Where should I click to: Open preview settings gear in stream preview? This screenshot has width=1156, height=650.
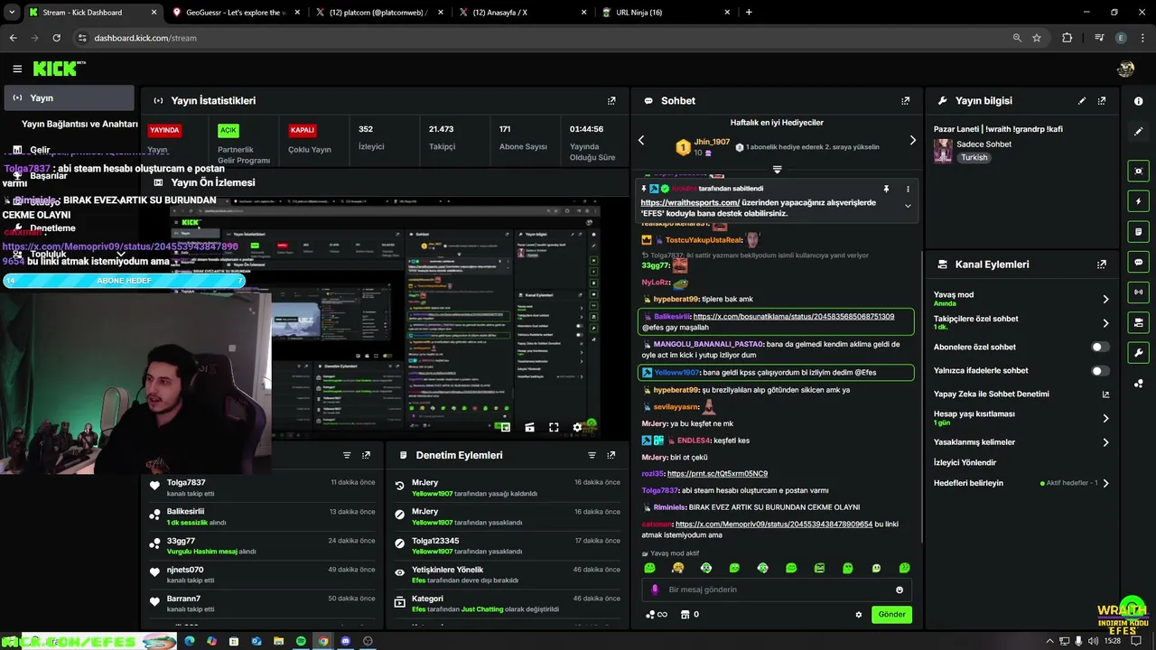[578, 428]
